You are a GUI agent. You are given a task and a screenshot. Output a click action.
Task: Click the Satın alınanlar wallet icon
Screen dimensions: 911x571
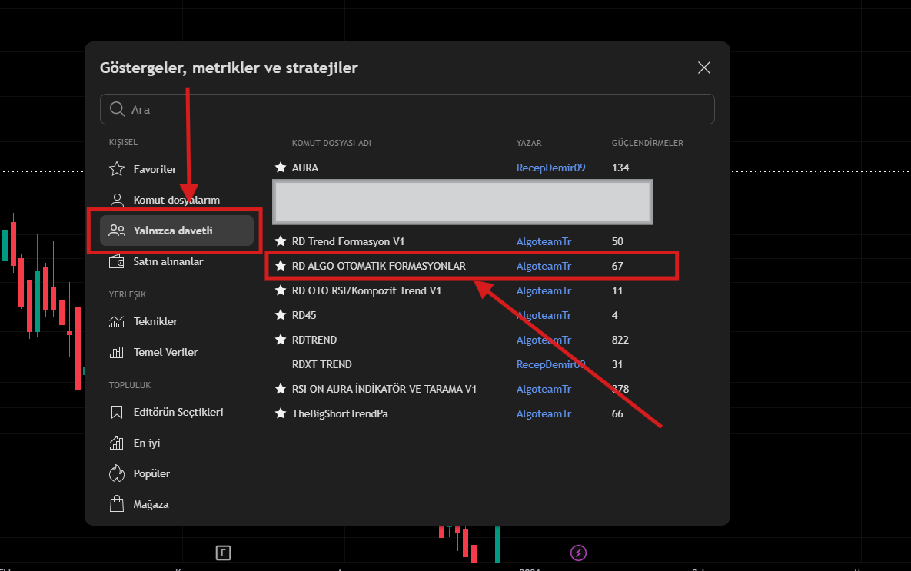point(117,261)
